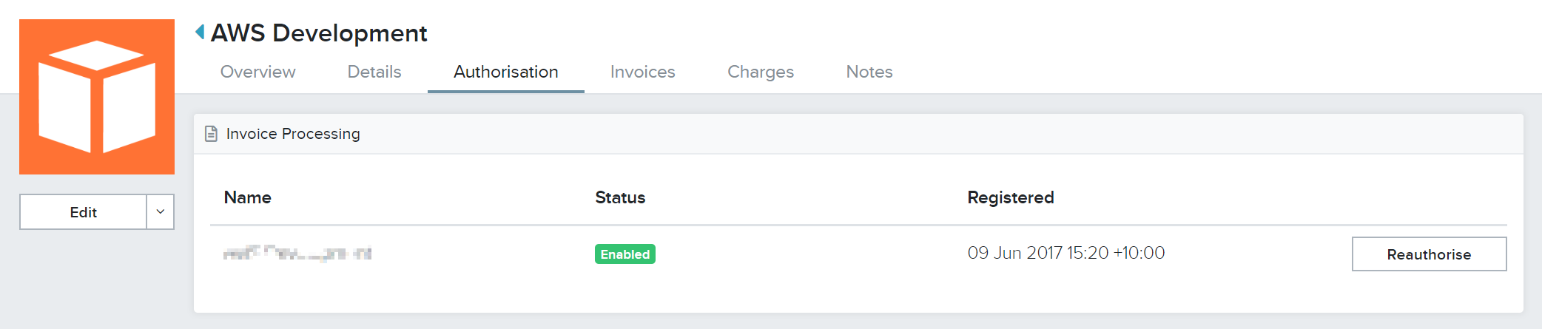Screen dimensions: 1542x329
Task: Click the Name column header
Action: pyautogui.click(x=248, y=197)
